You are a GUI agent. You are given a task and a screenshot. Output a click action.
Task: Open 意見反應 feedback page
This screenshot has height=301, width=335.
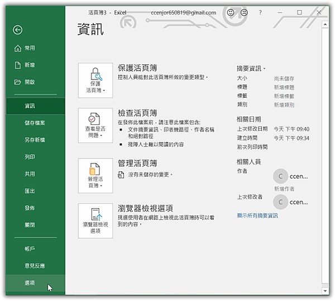tap(36, 266)
